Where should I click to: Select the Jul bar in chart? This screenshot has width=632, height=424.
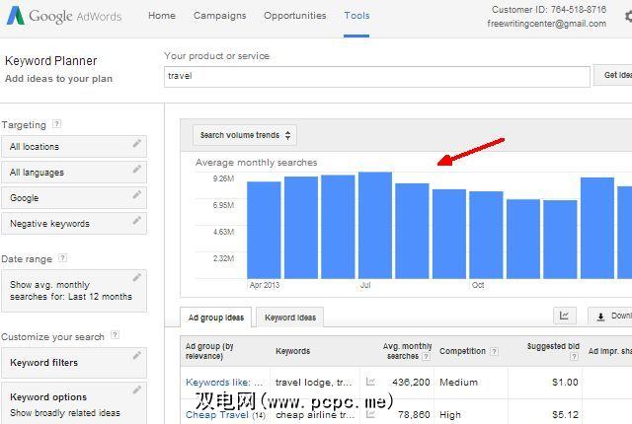(x=375, y=225)
